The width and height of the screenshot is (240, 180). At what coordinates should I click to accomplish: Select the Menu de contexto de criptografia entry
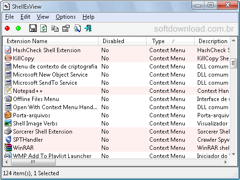[55, 67]
